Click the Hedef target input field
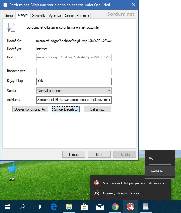Viewport: 181px width, 213px height. (74, 57)
